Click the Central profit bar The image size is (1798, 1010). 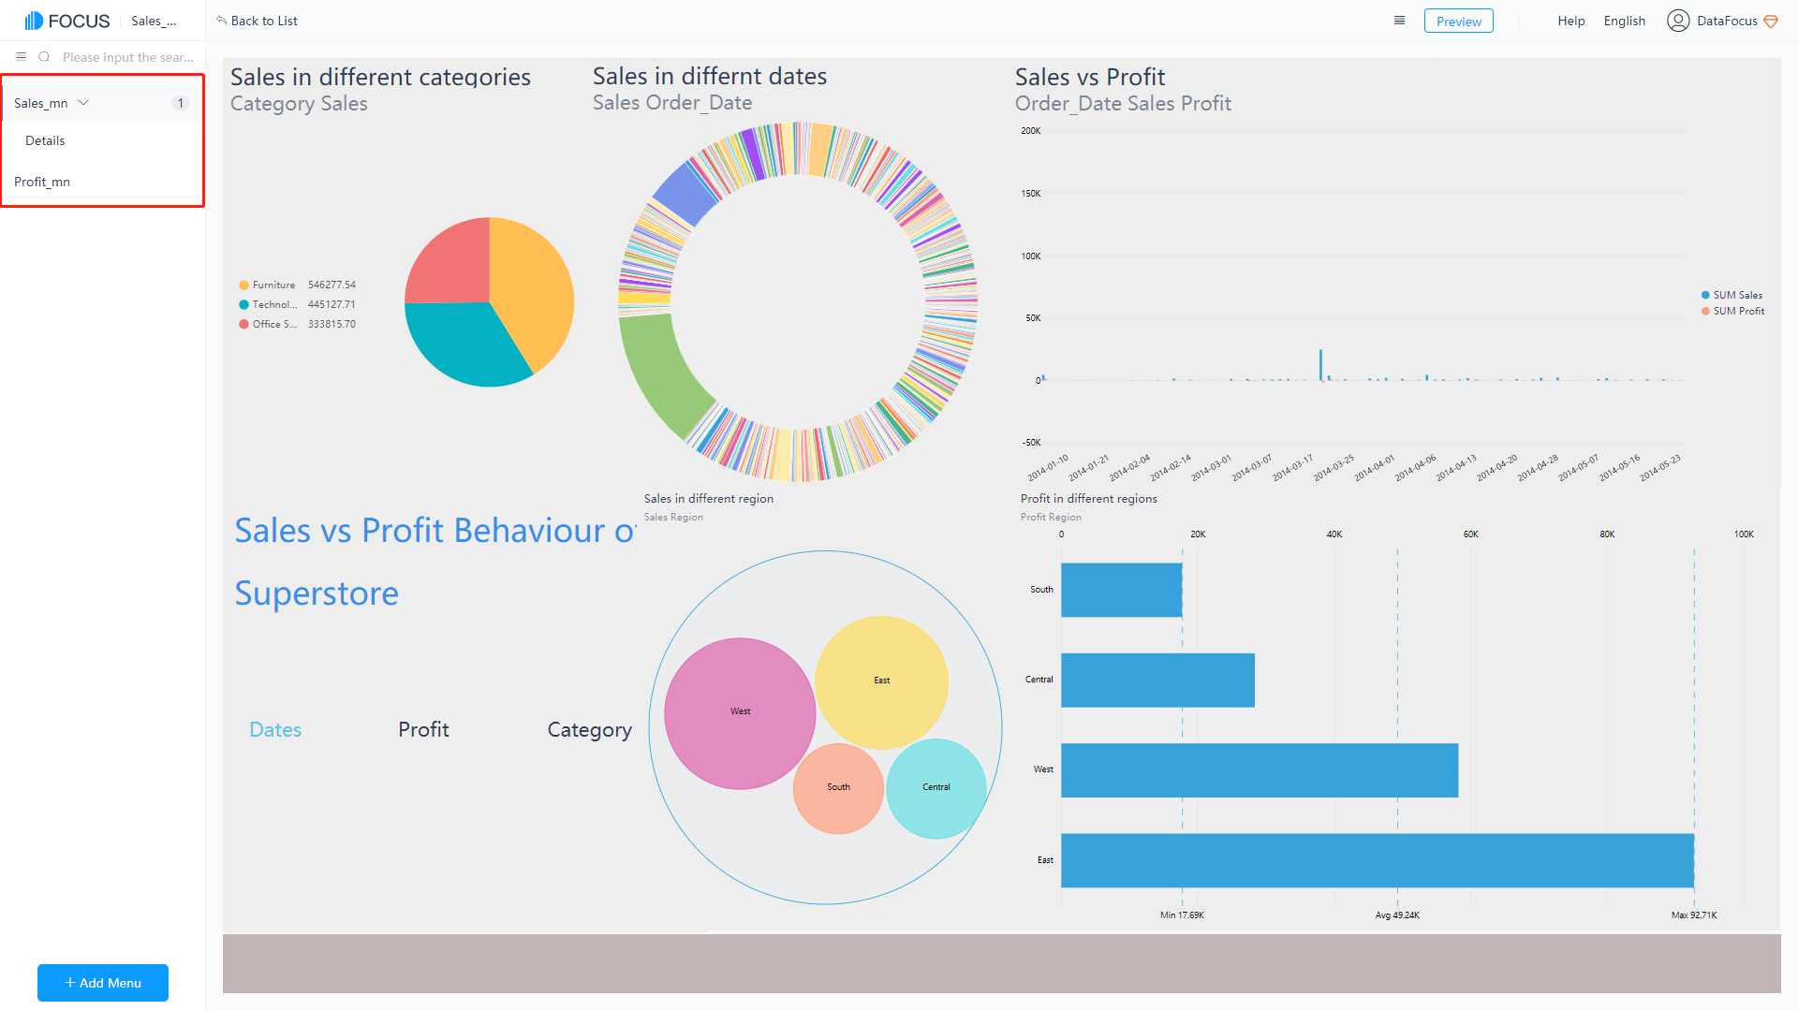1157,680
